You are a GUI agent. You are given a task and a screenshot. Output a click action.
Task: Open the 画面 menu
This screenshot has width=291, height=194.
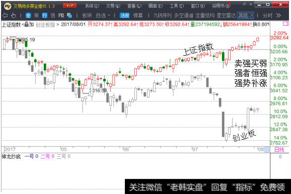(156, 6)
